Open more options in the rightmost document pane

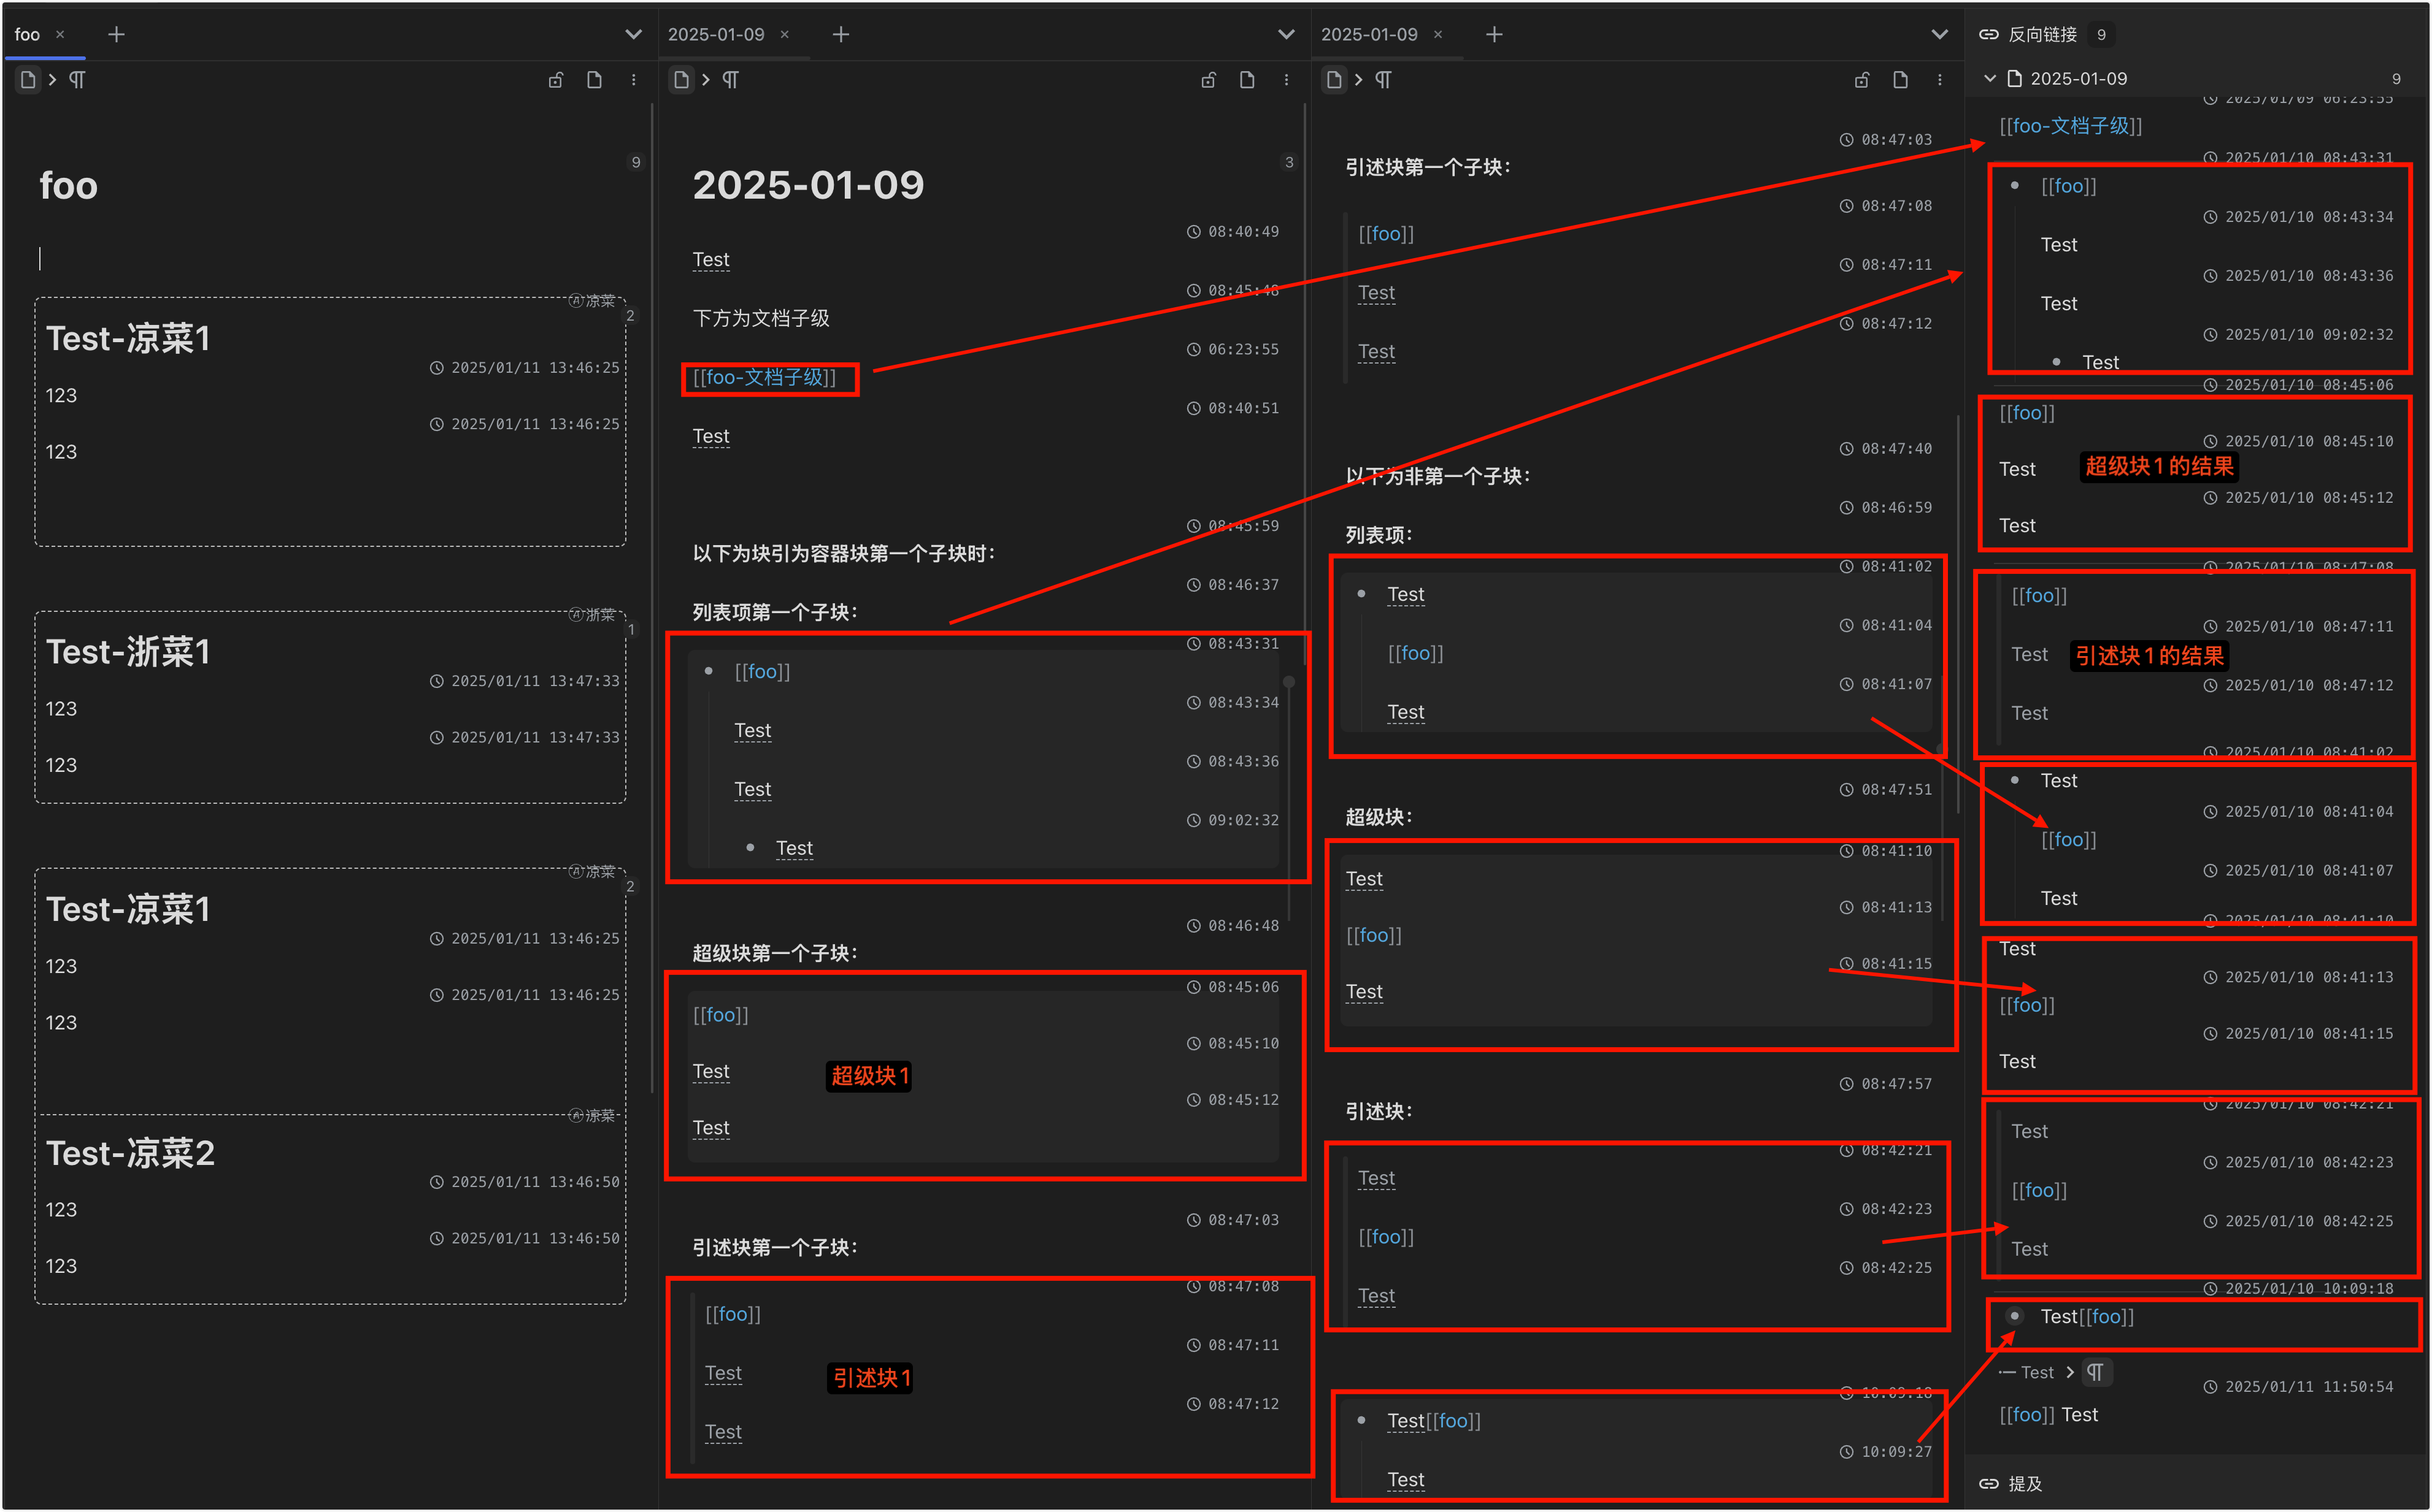point(1940,80)
